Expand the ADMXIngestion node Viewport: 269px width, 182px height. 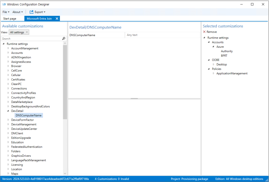8,57
